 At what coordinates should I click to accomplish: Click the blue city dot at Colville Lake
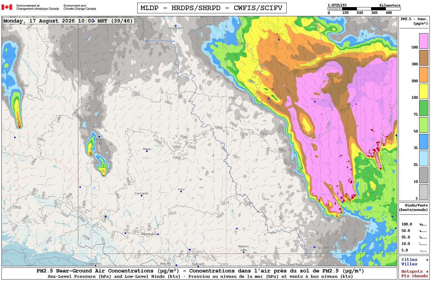pyautogui.click(x=279, y=40)
